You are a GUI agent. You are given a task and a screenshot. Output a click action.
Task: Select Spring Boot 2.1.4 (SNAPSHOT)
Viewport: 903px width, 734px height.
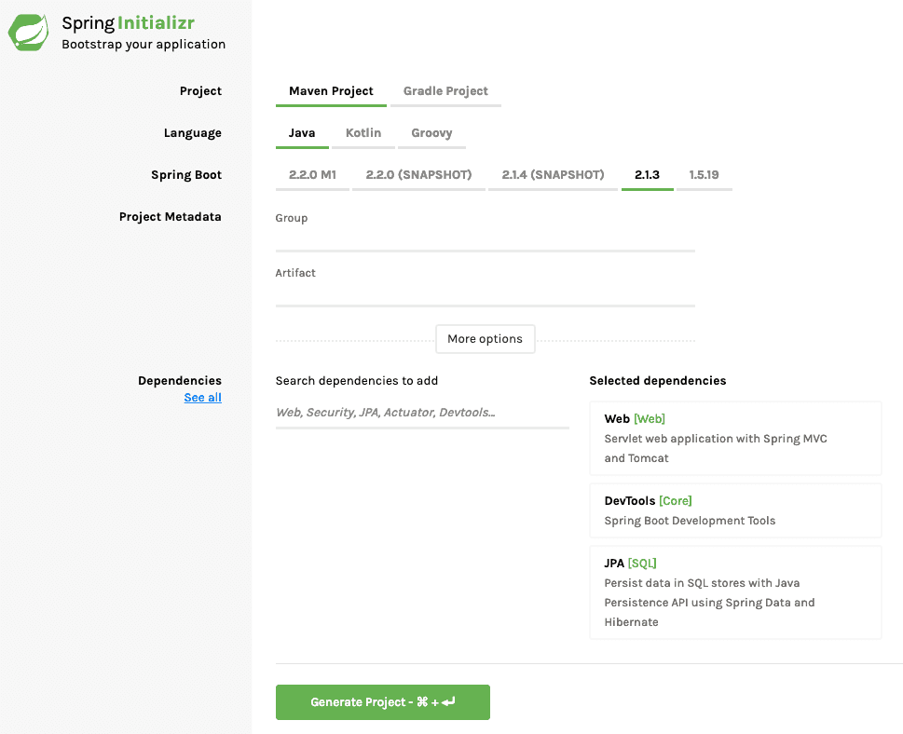coord(553,175)
